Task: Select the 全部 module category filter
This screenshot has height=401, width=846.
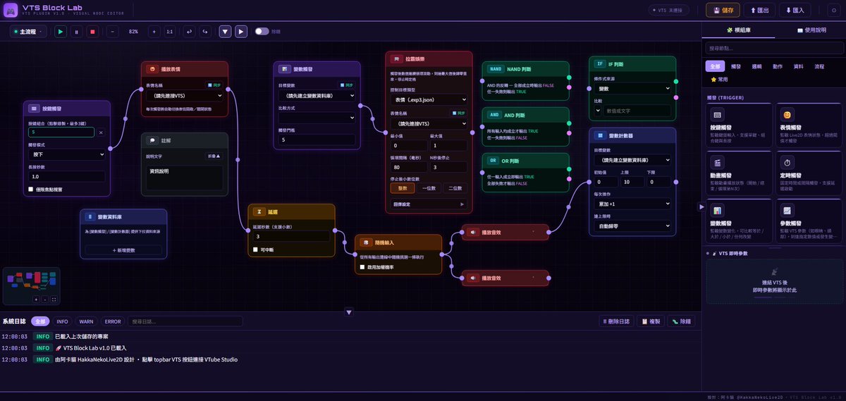Action: [x=716, y=66]
